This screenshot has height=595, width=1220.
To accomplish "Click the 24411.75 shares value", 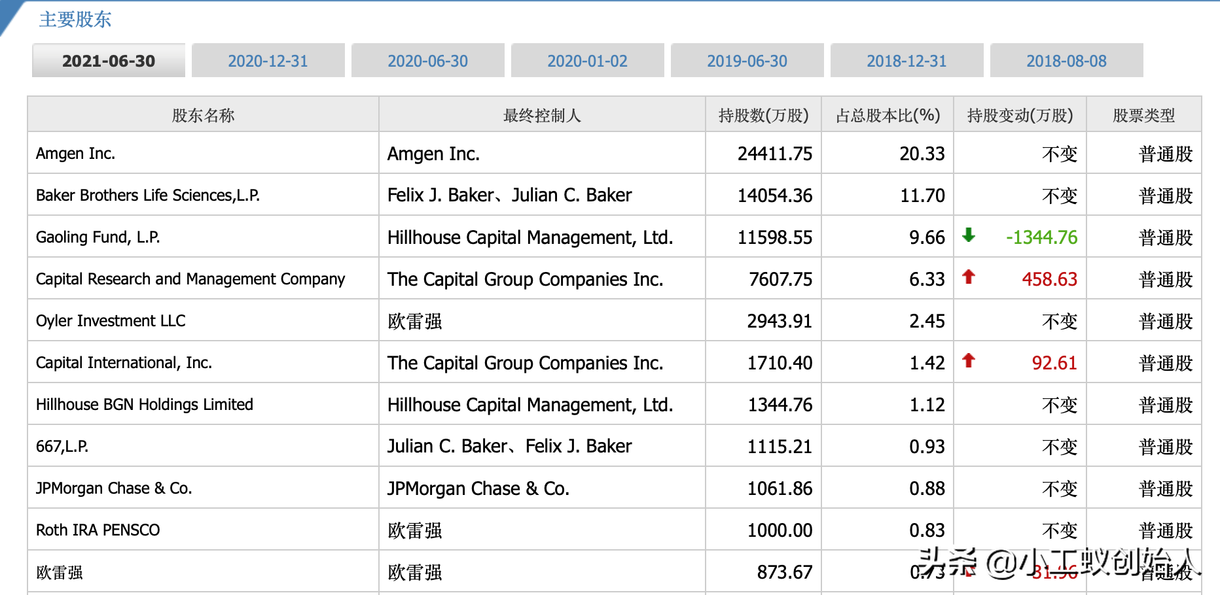I will click(775, 154).
